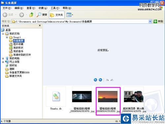The height and width of the screenshot is (124, 165).
Task: Click the 回收站 recycle bin icon
Action: click(x=7, y=65)
